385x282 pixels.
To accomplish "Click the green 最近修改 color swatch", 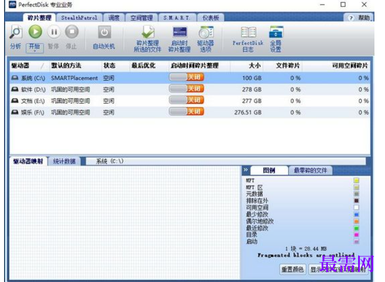I will 356,228.
